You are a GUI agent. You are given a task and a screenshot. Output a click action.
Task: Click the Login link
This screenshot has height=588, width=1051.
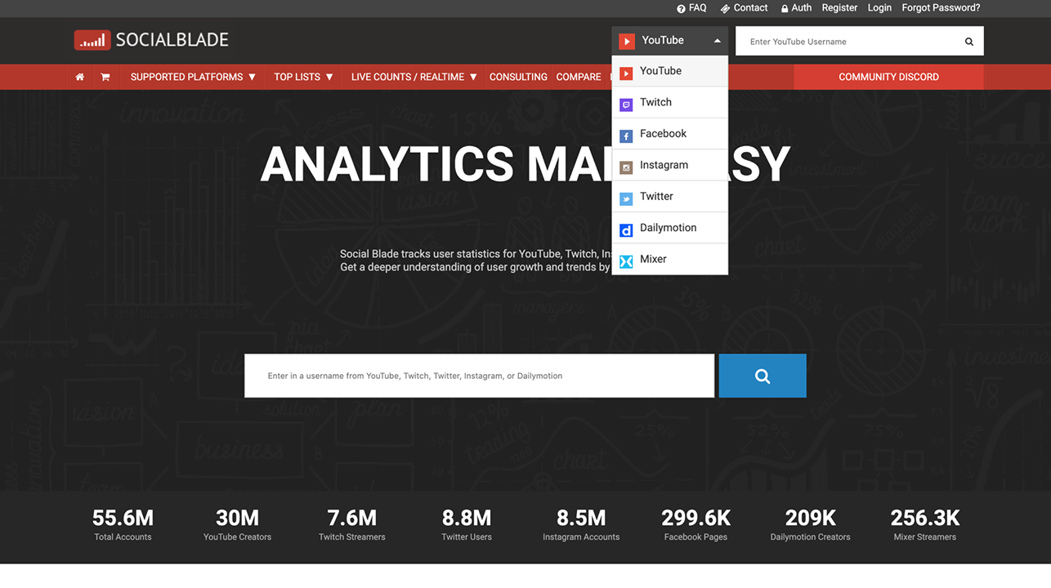pos(879,8)
